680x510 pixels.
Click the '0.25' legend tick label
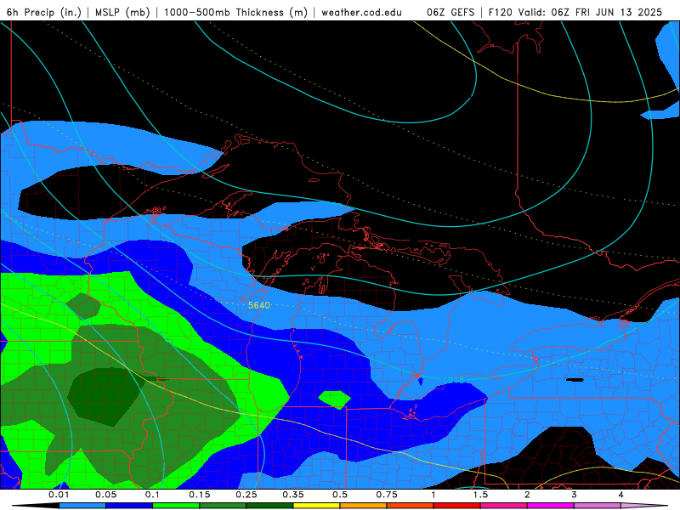click(x=246, y=495)
